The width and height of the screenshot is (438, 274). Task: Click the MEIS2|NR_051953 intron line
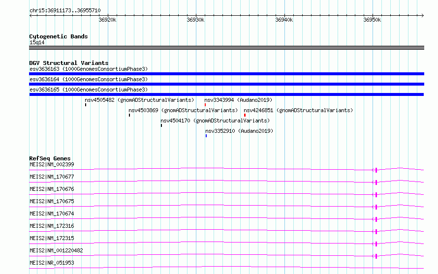click(x=226, y=267)
